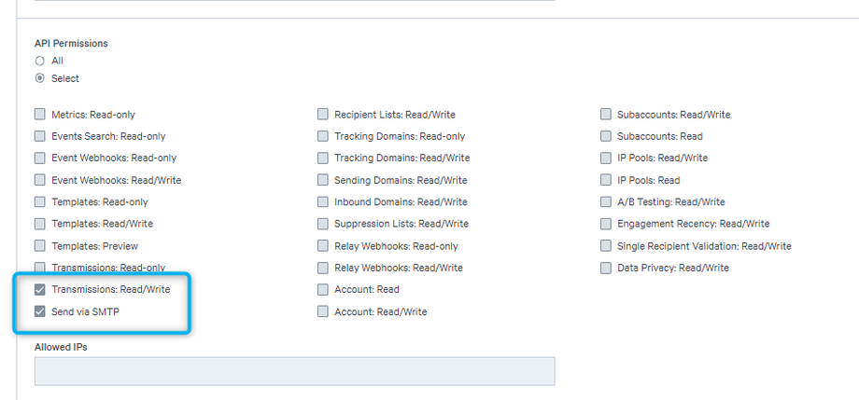Image resolution: width=859 pixels, height=400 pixels.
Task: Check Suppression Lists: Read/Write permission
Action: coord(323,224)
